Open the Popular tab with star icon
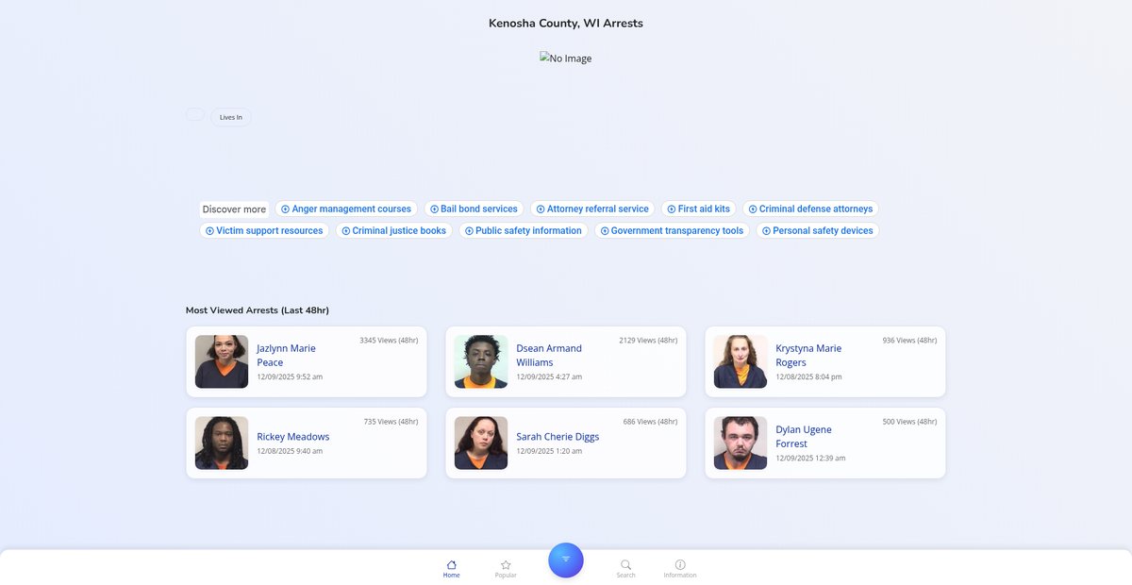Viewport: 1132px width, 585px height. tap(506, 568)
